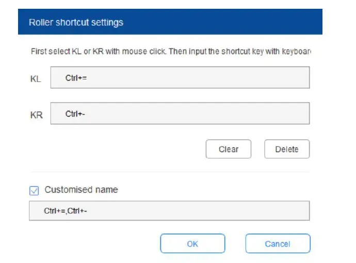
Task: Click the "Ctrl+-" text in the KR field
Action: (x=75, y=114)
